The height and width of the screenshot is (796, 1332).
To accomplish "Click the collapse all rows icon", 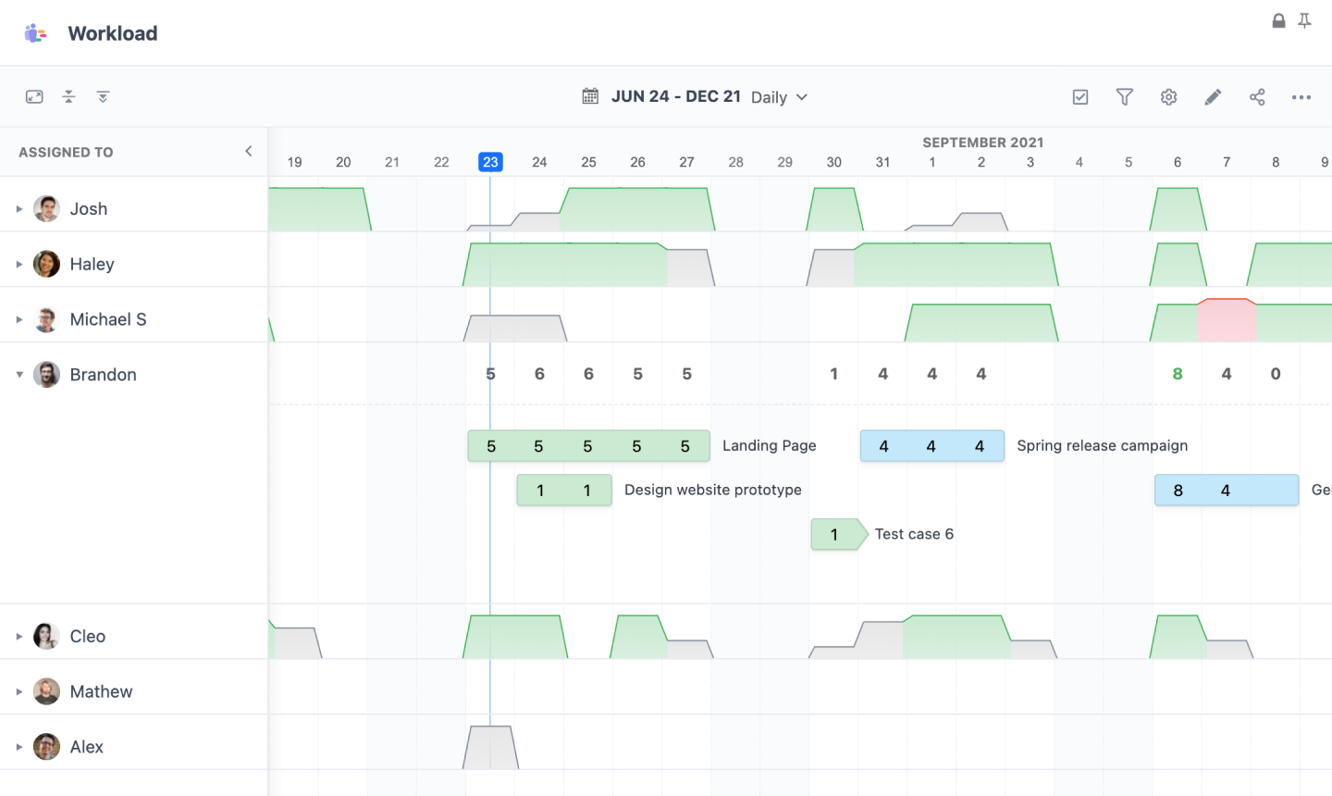I will [68, 96].
